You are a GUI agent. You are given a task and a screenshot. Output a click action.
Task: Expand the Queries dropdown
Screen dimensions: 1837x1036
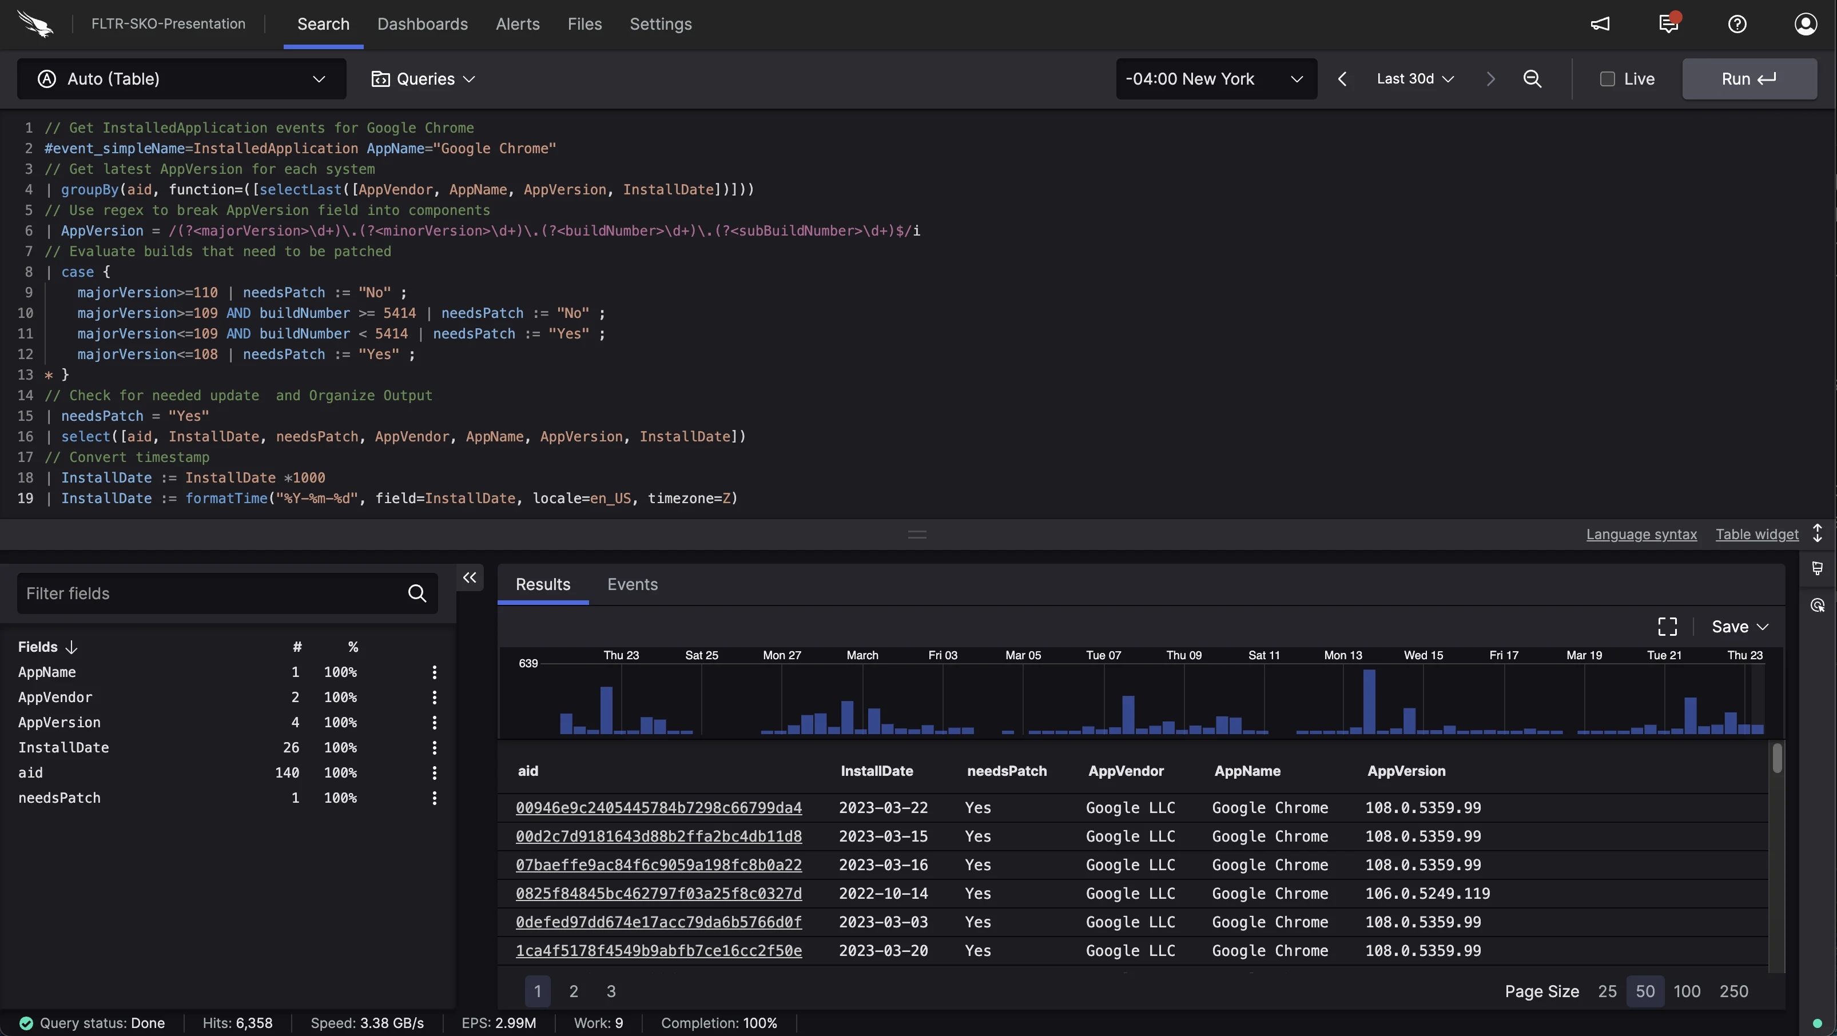(x=423, y=78)
